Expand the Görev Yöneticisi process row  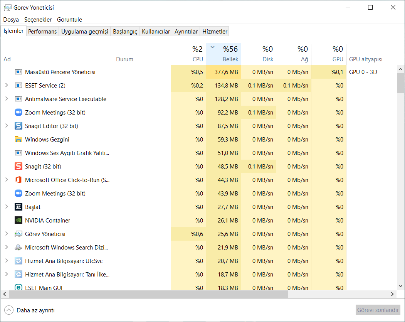7,234
